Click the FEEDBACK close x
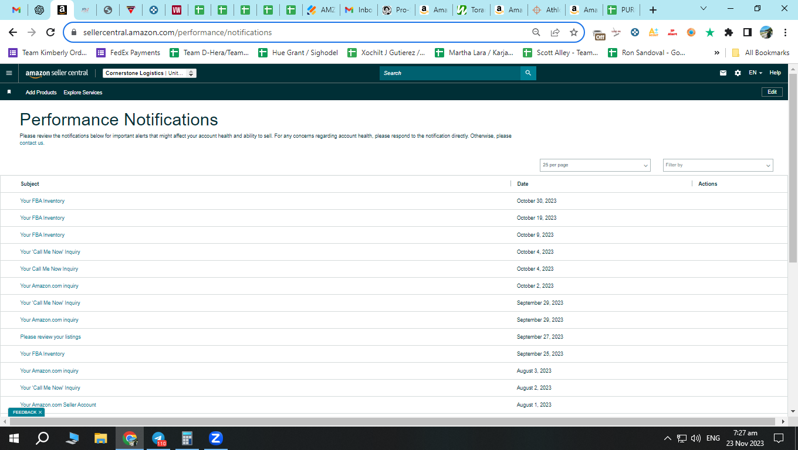The image size is (798, 450). coord(40,412)
